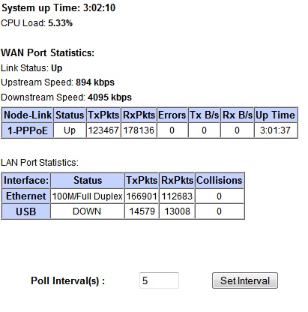This screenshot has width=308, height=312.
Task: Focus the Poll Interval input field
Action: (159, 280)
